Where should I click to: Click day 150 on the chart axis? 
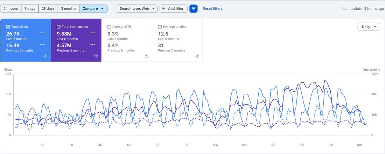(301, 145)
